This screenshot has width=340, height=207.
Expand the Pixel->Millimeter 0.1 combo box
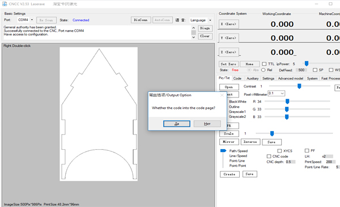pos(282,94)
